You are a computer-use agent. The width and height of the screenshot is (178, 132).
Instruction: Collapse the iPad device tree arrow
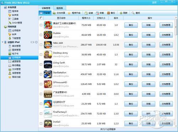pyautogui.click(x=2, y=42)
